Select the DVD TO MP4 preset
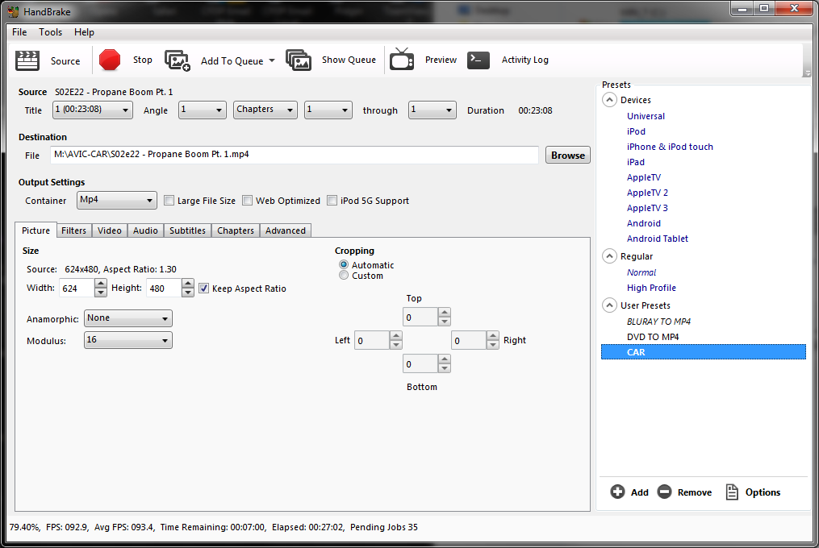Viewport: 819px width, 548px height. click(653, 337)
